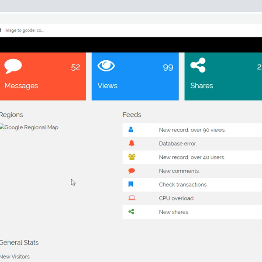The height and width of the screenshot is (262, 262).
Task: Click the yellow users group icon
Action: click(x=131, y=157)
